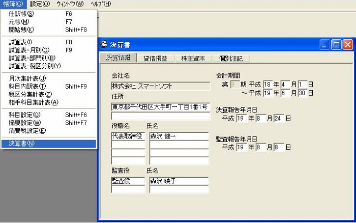356x223 pixels.
Task: Click the 監査役 name field 森沢 映子
Action: click(x=179, y=181)
